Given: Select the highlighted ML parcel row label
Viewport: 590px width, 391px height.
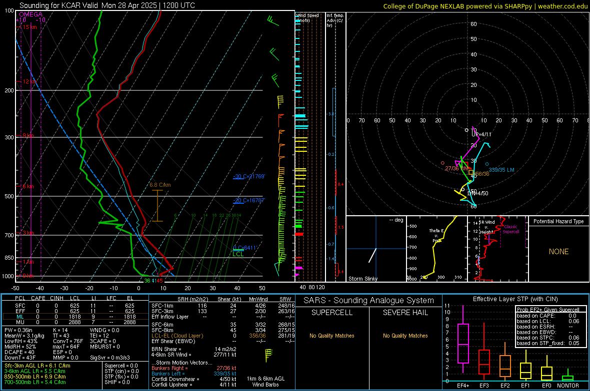Looking at the screenshot, I should [x=20, y=317].
